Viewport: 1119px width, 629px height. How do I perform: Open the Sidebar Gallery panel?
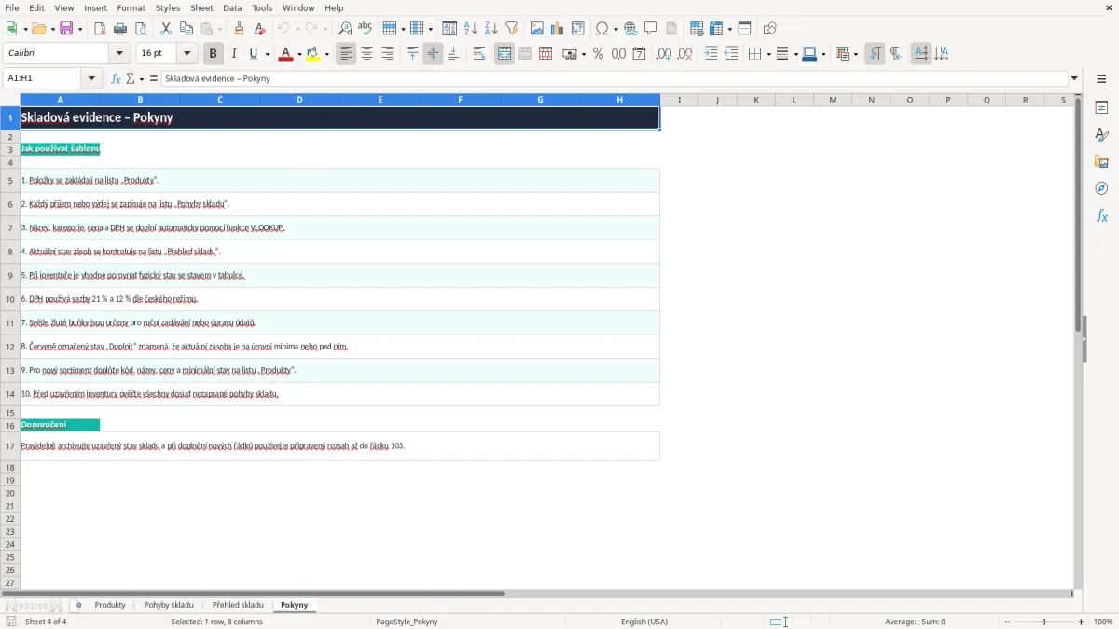pos(1101,162)
